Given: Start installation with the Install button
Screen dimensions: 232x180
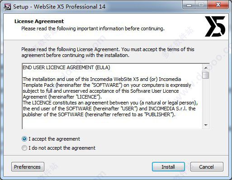Looking at the screenshot, I should tap(168, 167).
